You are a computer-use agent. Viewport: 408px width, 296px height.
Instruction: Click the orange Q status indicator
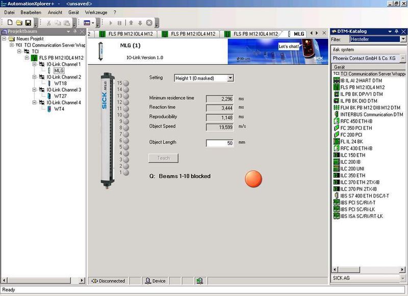point(253,179)
